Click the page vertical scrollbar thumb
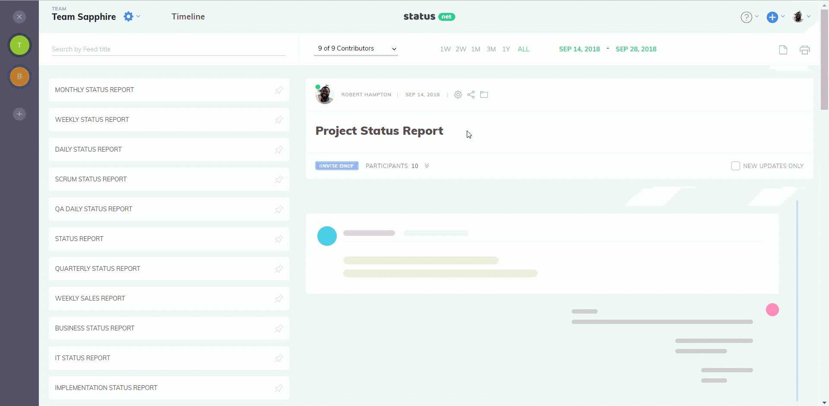 [x=824, y=60]
